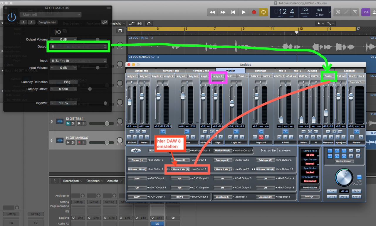Click the Copy Mix To... button
This screenshot has height=226, width=376.
click(357, 82)
